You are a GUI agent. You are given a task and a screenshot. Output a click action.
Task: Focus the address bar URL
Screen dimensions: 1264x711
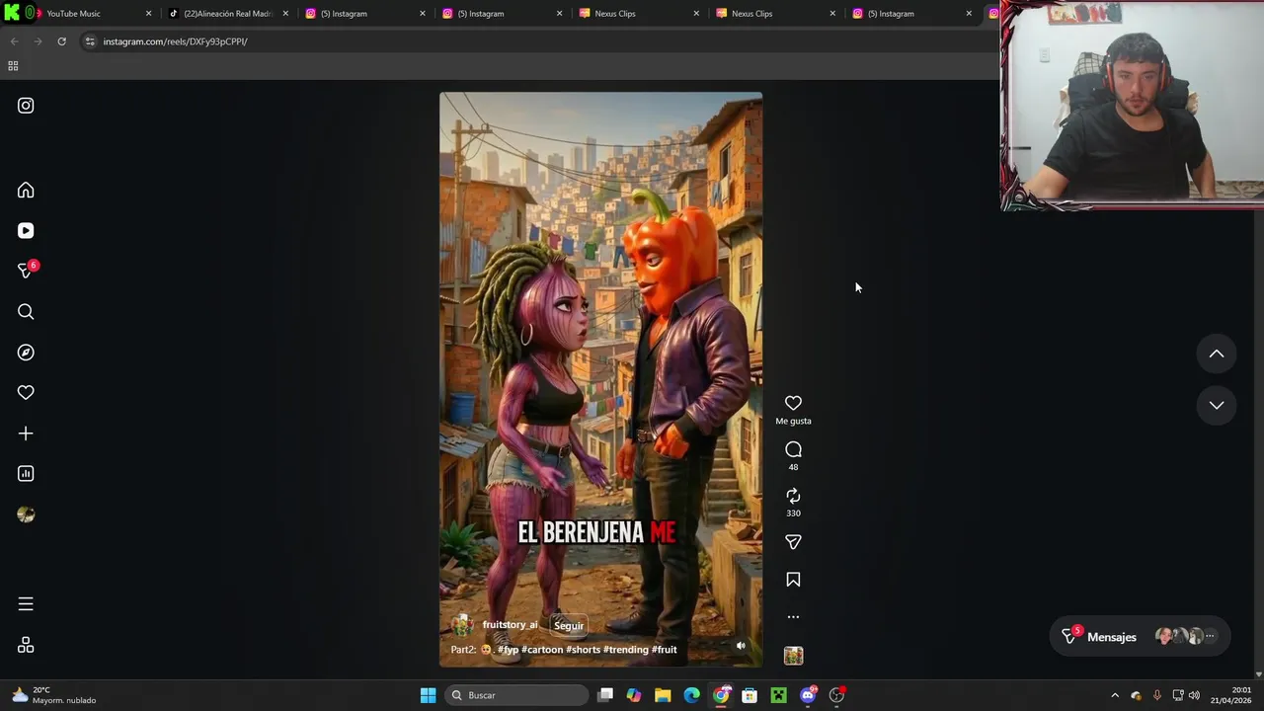pos(175,41)
